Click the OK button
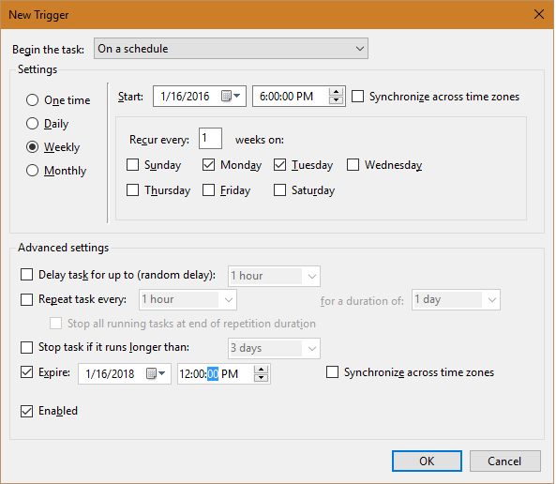Viewport: 556px width, 484px height. click(427, 461)
